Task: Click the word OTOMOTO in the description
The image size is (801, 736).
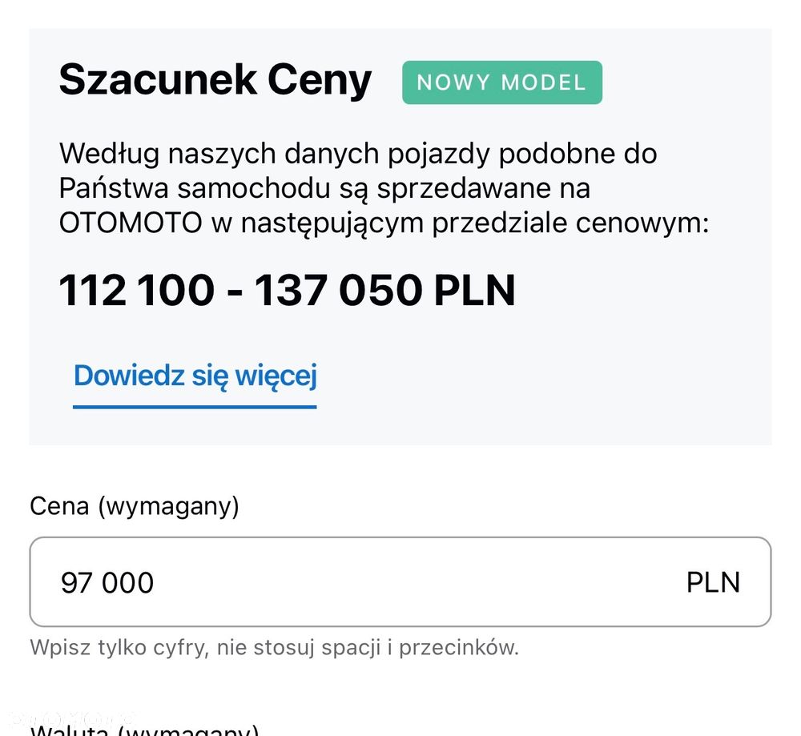Action: pyautogui.click(x=131, y=223)
